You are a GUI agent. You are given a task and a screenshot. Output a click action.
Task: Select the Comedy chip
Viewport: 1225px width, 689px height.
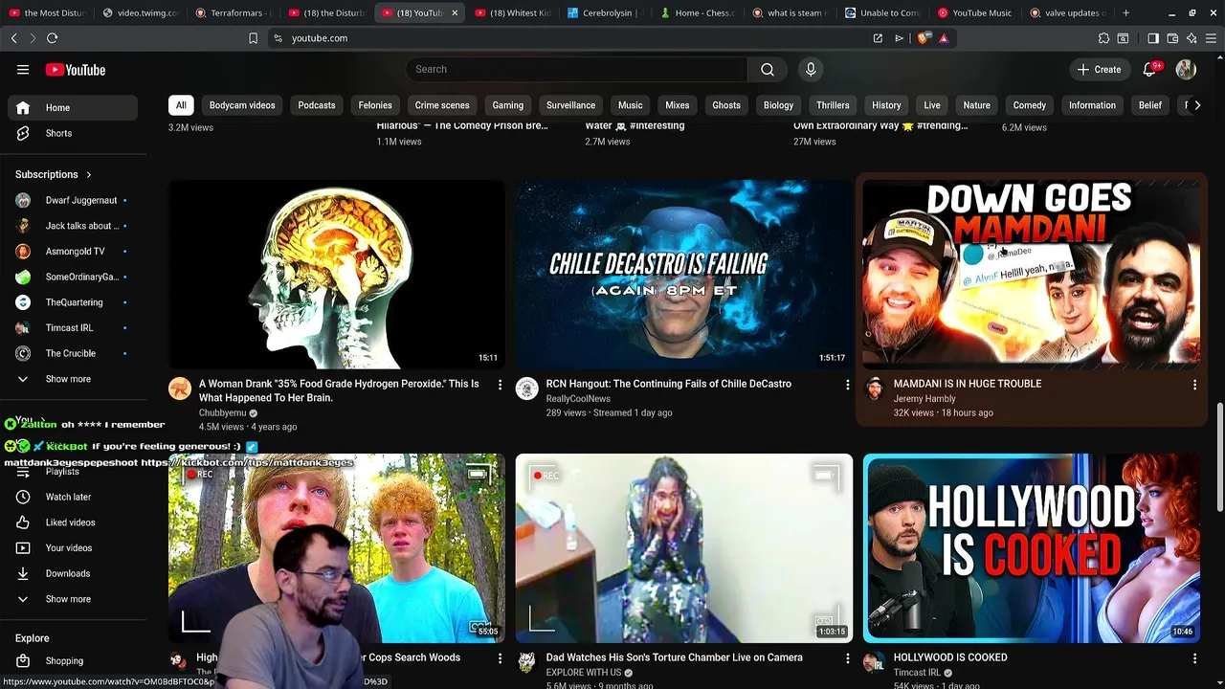click(x=1030, y=105)
